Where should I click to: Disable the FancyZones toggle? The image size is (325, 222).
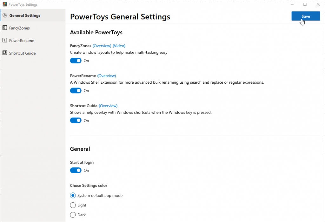(76, 60)
